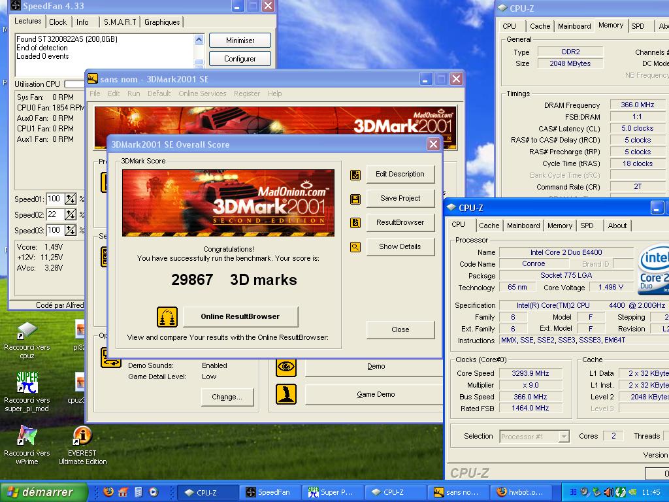
Task: Click the Speed03 value field
Action: tap(55, 231)
